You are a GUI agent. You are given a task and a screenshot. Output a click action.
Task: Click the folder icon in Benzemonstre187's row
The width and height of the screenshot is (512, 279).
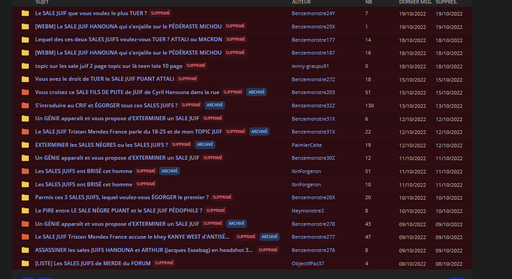(x=25, y=53)
